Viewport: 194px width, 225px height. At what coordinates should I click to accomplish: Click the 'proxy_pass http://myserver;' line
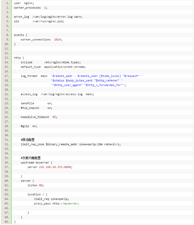pyautogui.click(x=56, y=204)
